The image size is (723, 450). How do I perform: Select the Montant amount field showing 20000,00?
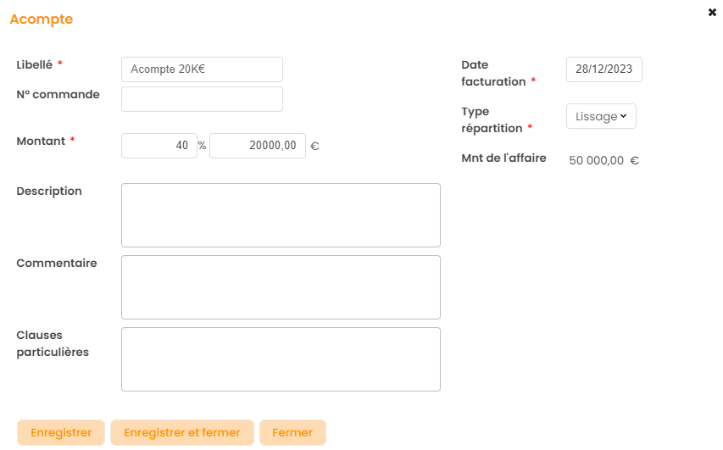point(257,146)
